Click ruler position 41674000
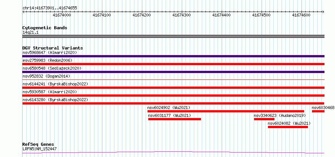This screenshot has height=157, width=335. coord(62,15)
